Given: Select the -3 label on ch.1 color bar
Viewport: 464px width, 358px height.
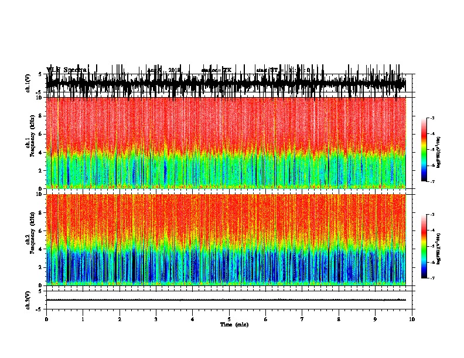Looking at the screenshot, I should click(x=432, y=118).
